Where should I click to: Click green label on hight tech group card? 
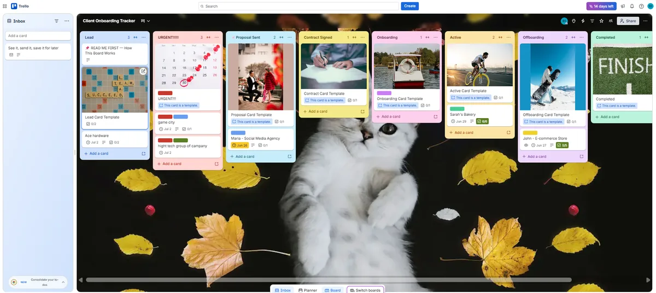coord(180,140)
